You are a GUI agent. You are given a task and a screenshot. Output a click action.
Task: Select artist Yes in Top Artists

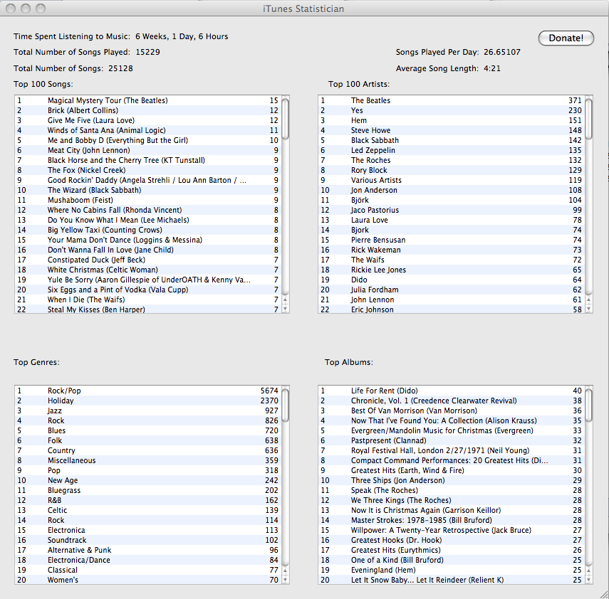pos(452,110)
